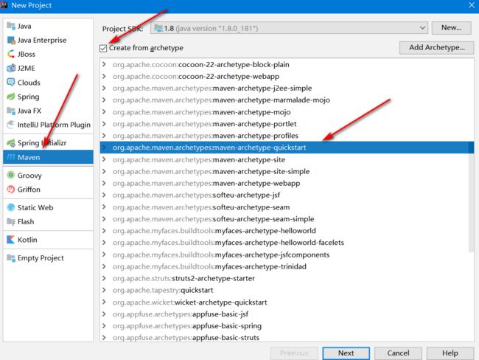Select myfaces-archetype-helloworld-facelets row
479x360 pixels.
click(x=287, y=243)
